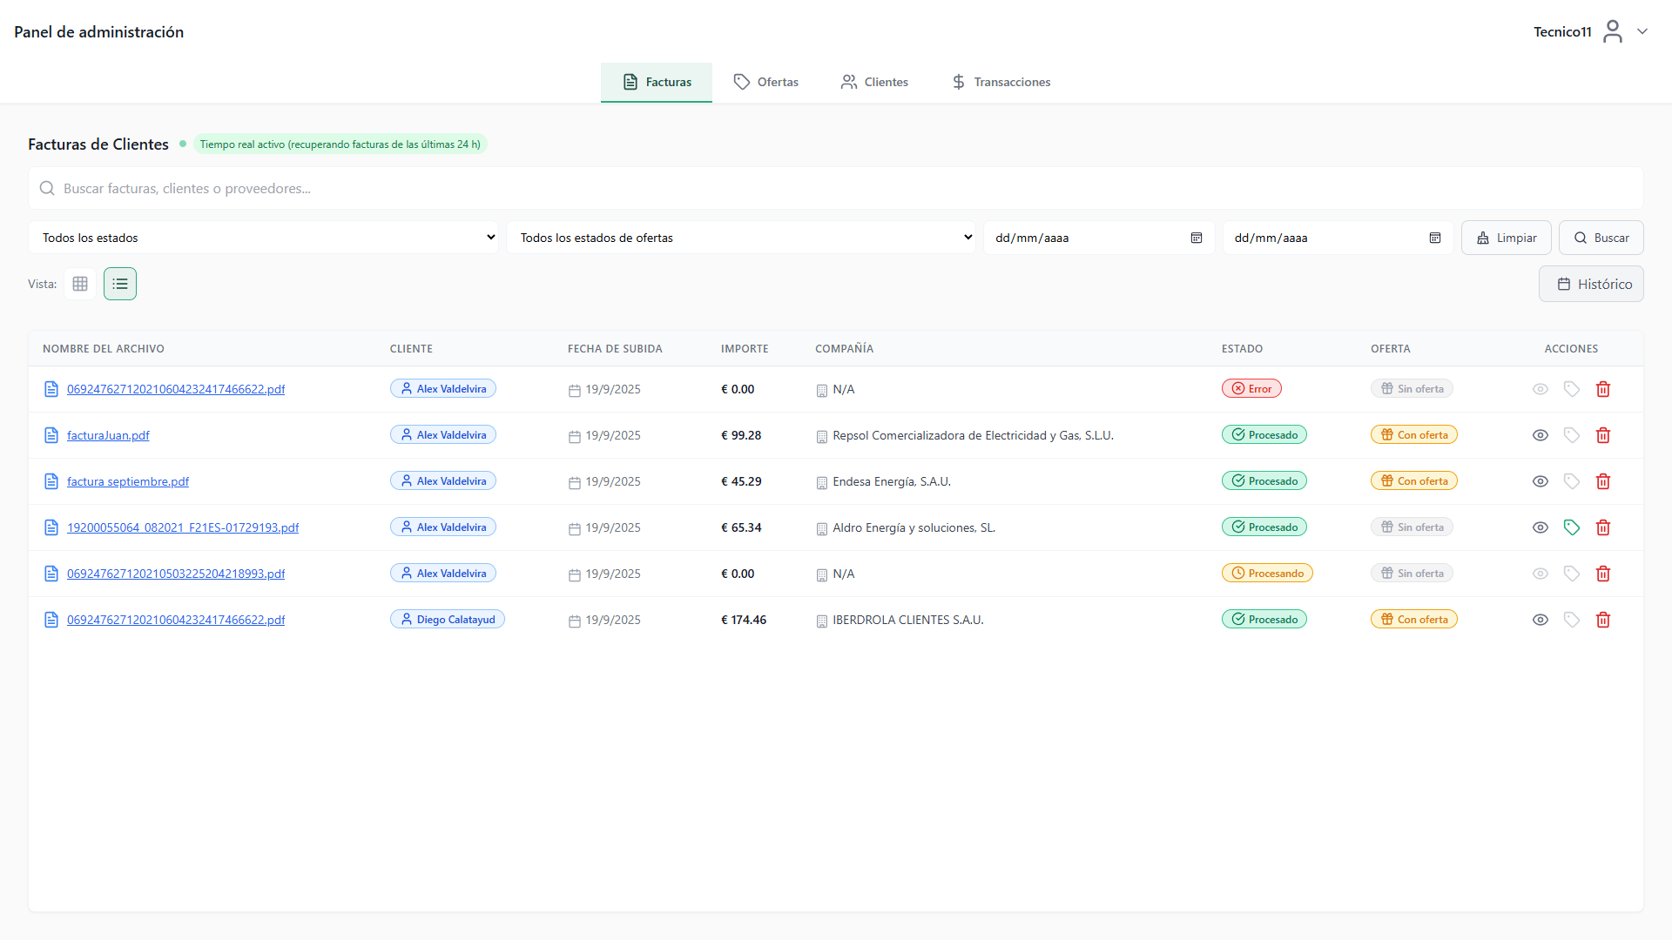Click the offer tag icon for facturaJuan.pdf
The image size is (1672, 940).
pos(1572,435)
